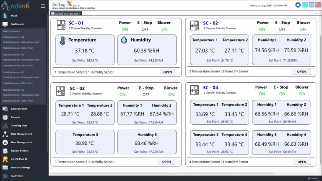Click the SC - 02 chamber icon
Image resolution: width=322 pixels, height=181 pixels.
pyautogui.click(x=195, y=25)
